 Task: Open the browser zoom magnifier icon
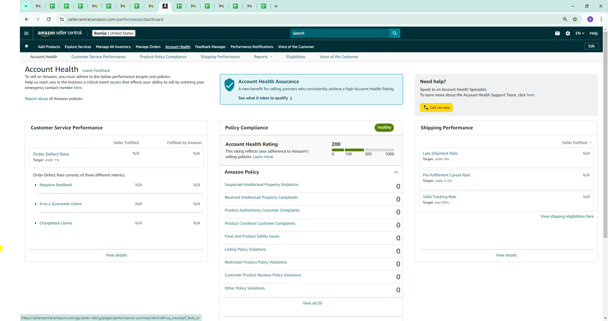[x=565, y=19]
